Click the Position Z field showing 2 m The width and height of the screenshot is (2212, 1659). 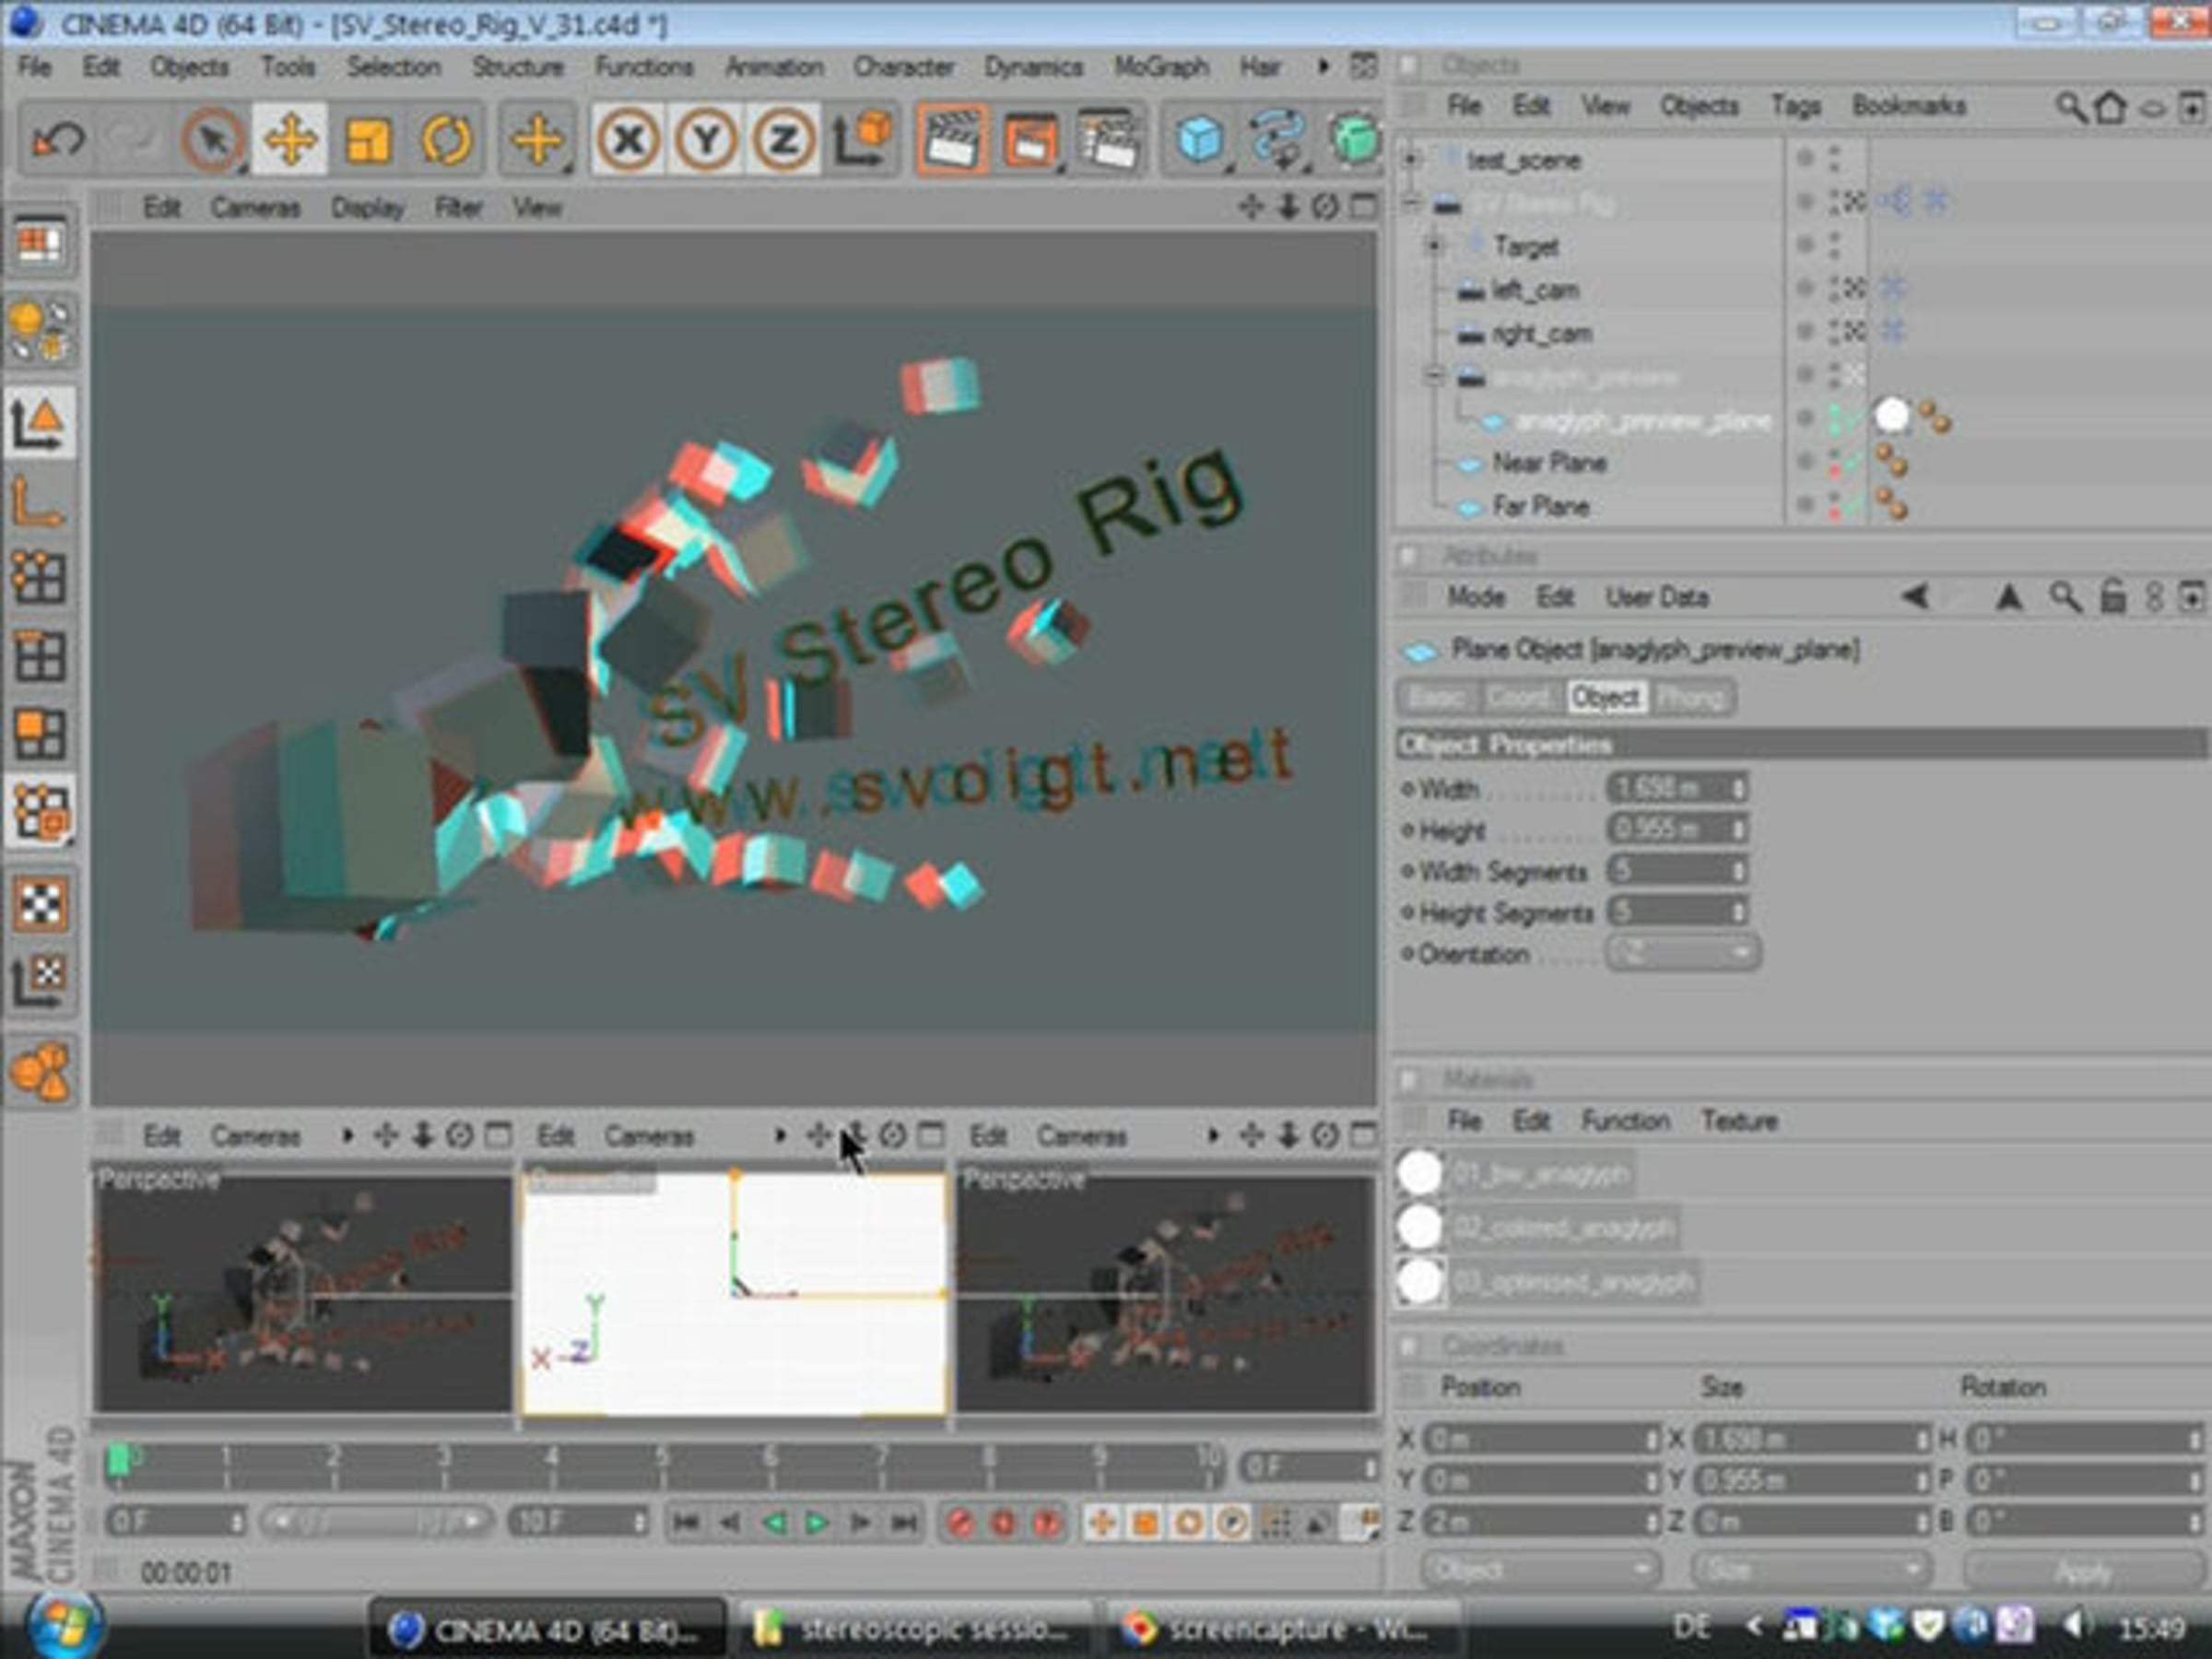(x=1540, y=1521)
